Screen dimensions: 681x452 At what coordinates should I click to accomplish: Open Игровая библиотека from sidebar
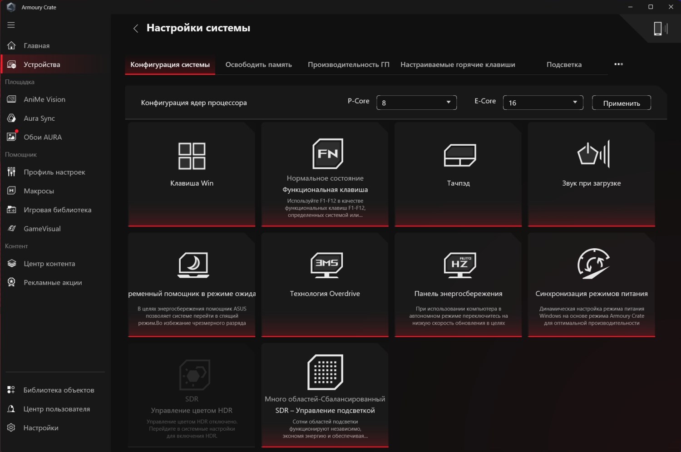pyautogui.click(x=57, y=210)
